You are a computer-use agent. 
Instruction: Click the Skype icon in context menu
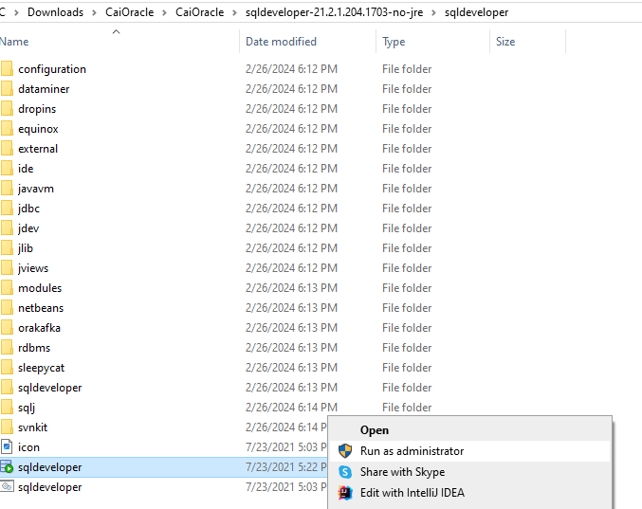point(345,472)
